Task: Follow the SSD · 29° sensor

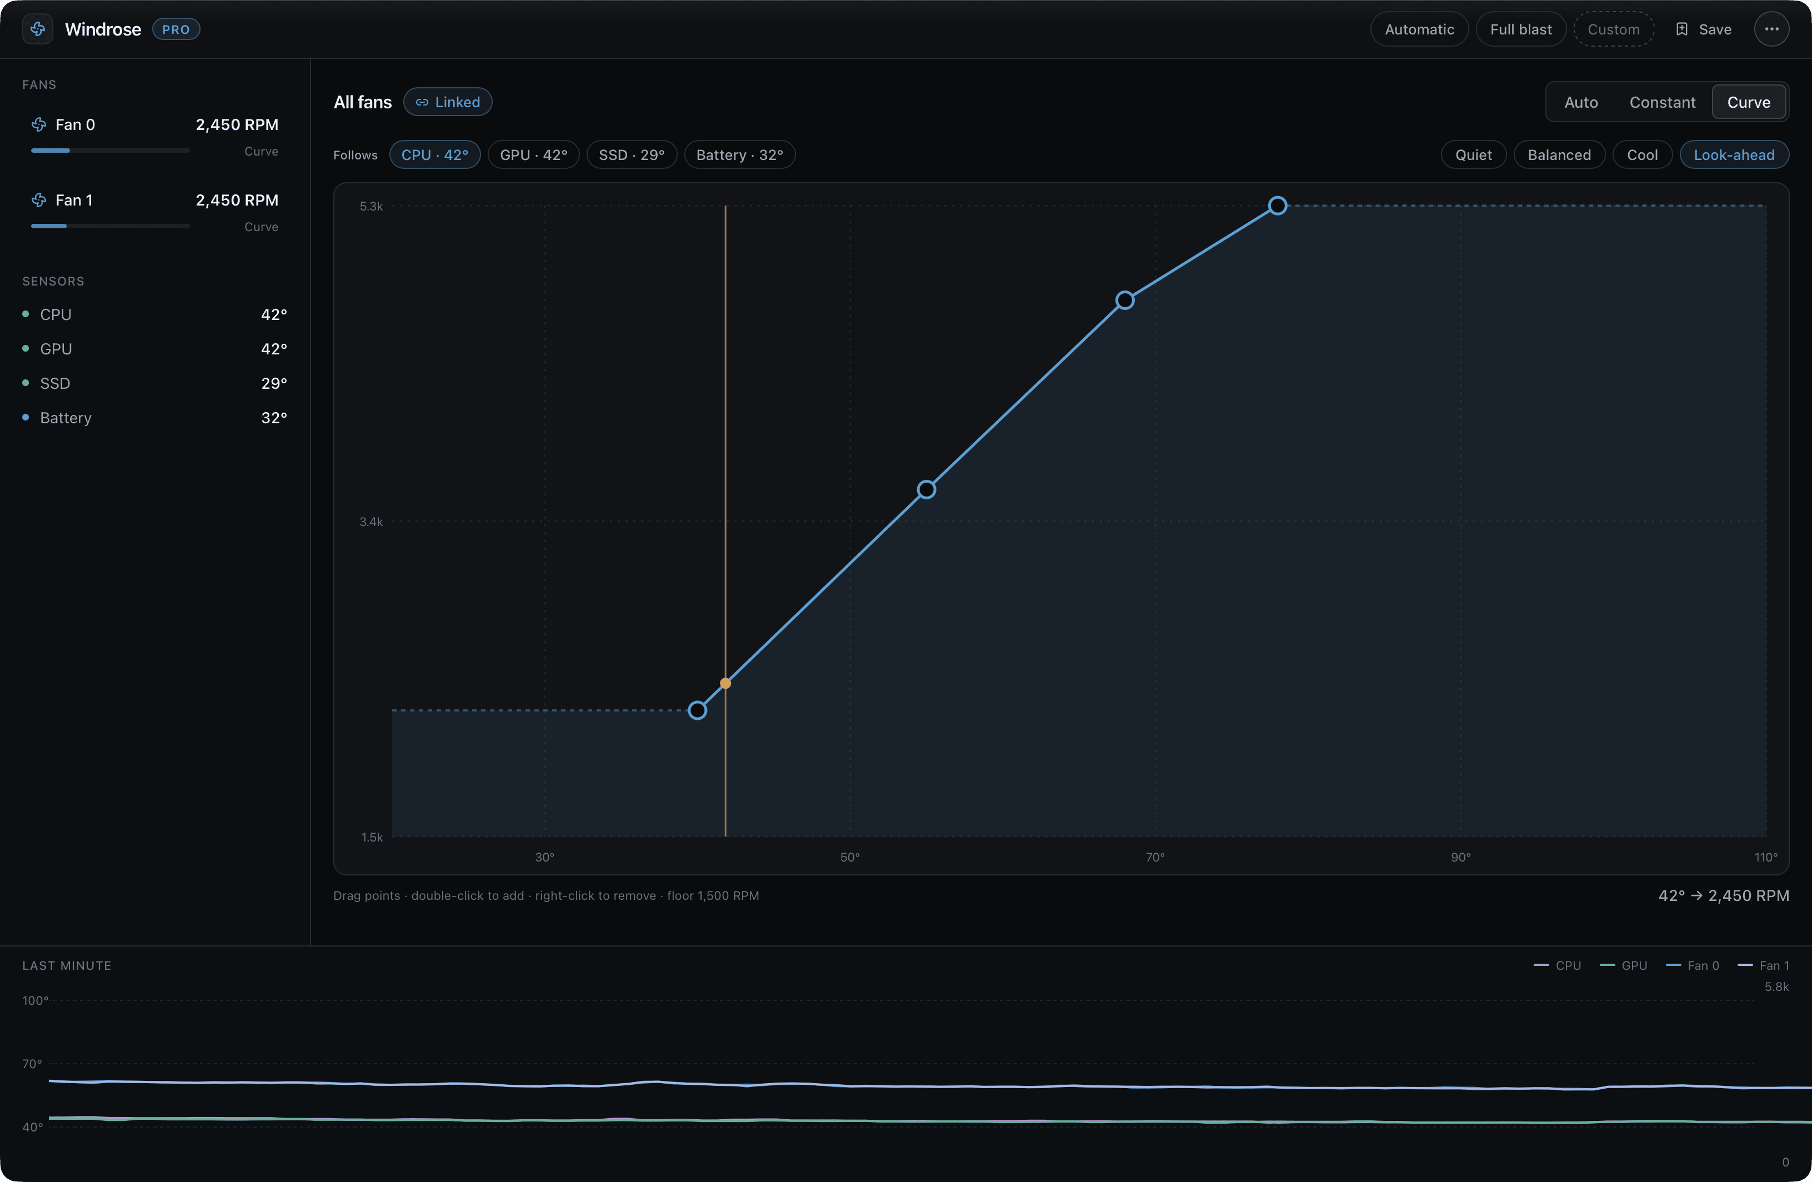Action: [631, 154]
